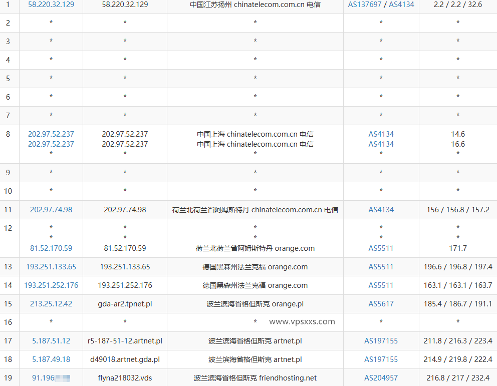Select the hostname flyna218032.vds
Screen dimensions: 497x386
(x=125, y=378)
